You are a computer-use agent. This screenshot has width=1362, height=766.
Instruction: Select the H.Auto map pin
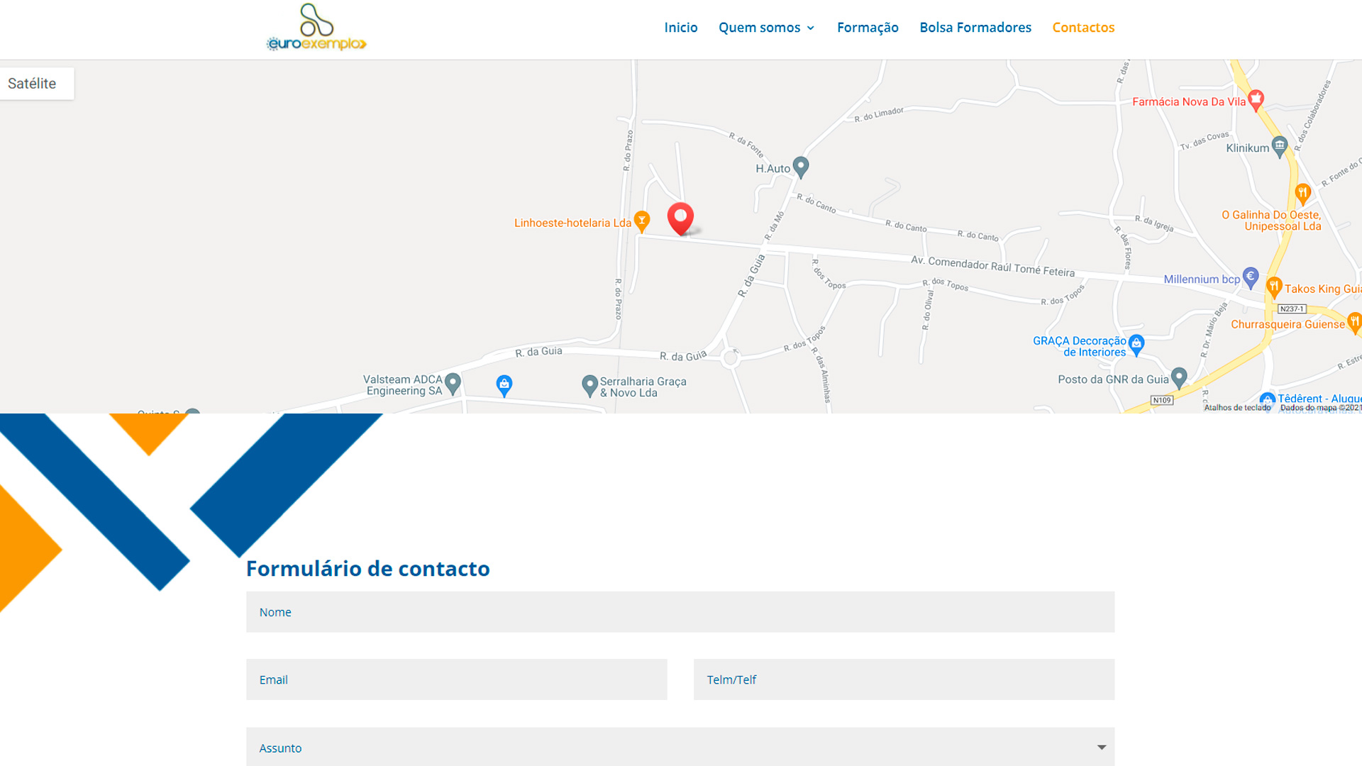click(x=801, y=167)
